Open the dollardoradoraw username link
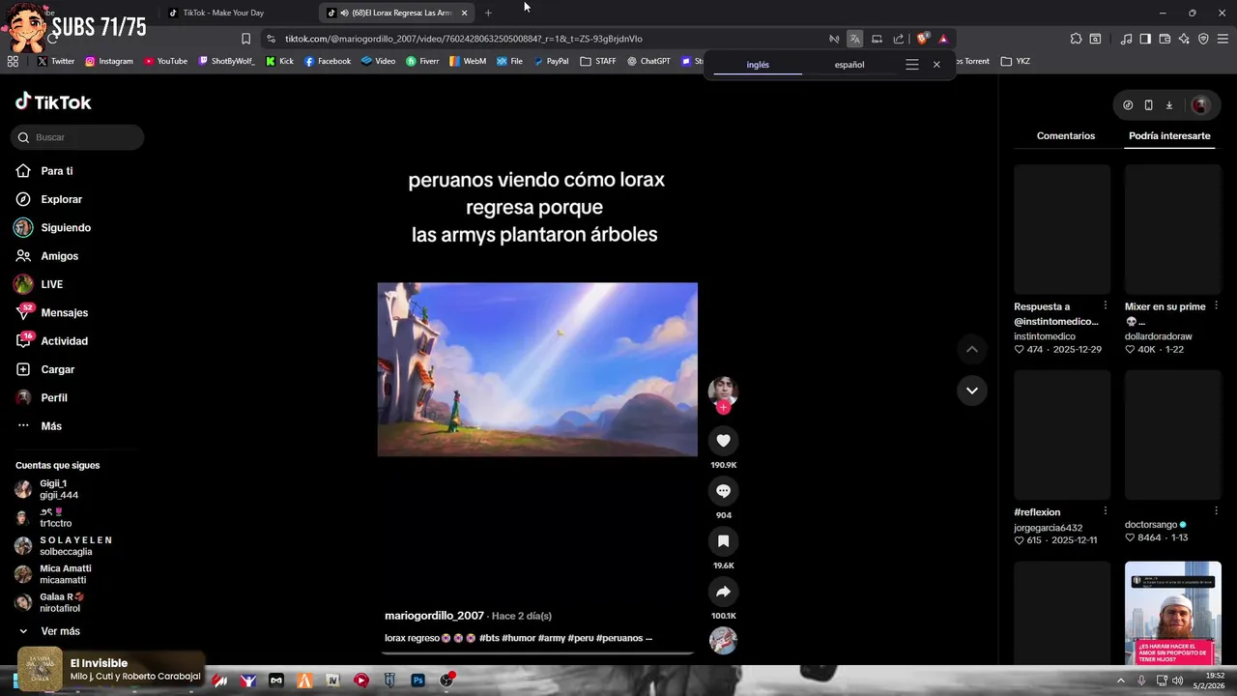Image resolution: width=1237 pixels, height=696 pixels. click(x=1158, y=336)
